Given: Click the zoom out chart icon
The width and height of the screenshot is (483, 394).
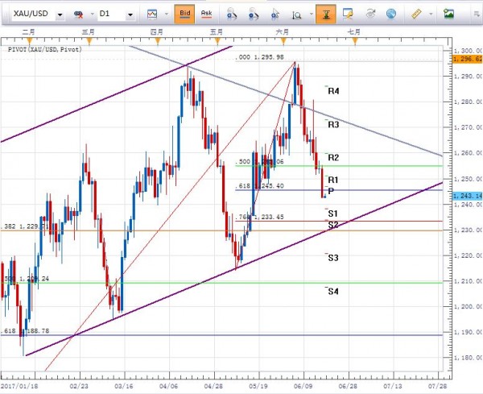Looking at the screenshot, I should [254, 14].
